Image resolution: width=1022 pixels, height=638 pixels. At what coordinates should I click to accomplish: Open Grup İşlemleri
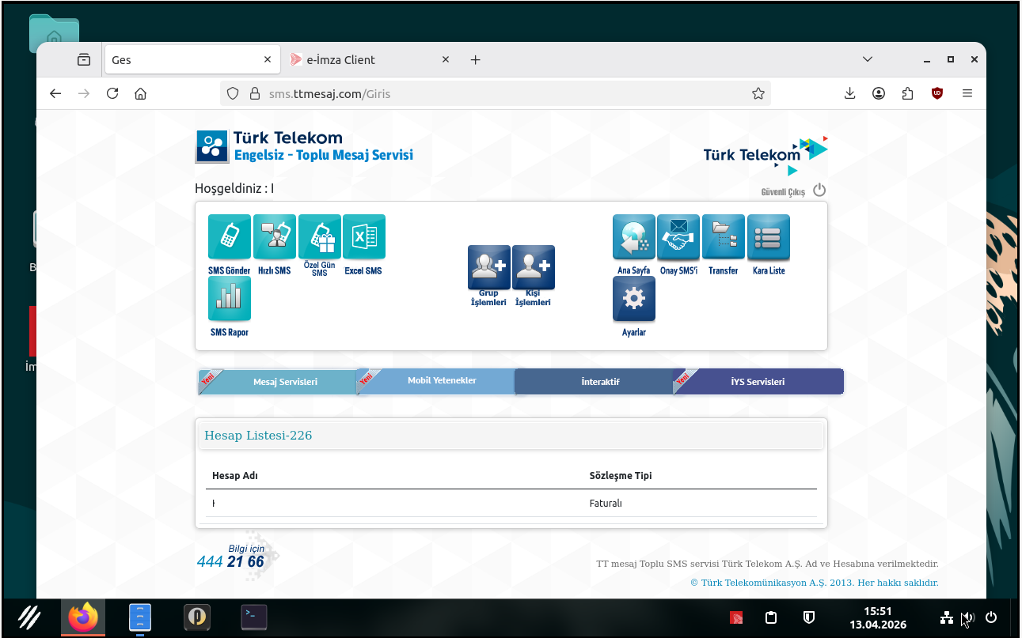488,267
